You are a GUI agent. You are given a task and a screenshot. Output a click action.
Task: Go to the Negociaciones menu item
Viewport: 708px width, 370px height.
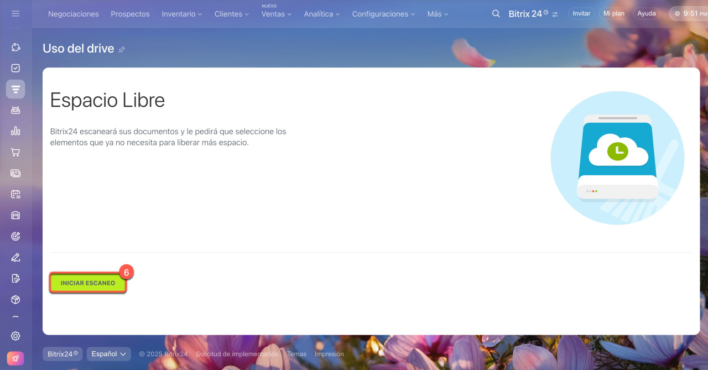(73, 14)
